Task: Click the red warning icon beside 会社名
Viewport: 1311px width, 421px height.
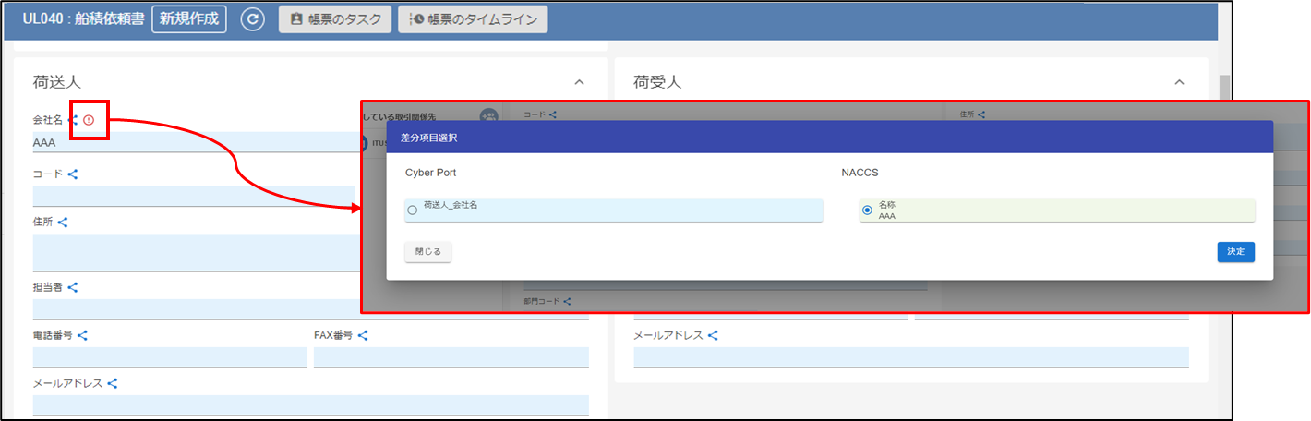Action: [89, 121]
